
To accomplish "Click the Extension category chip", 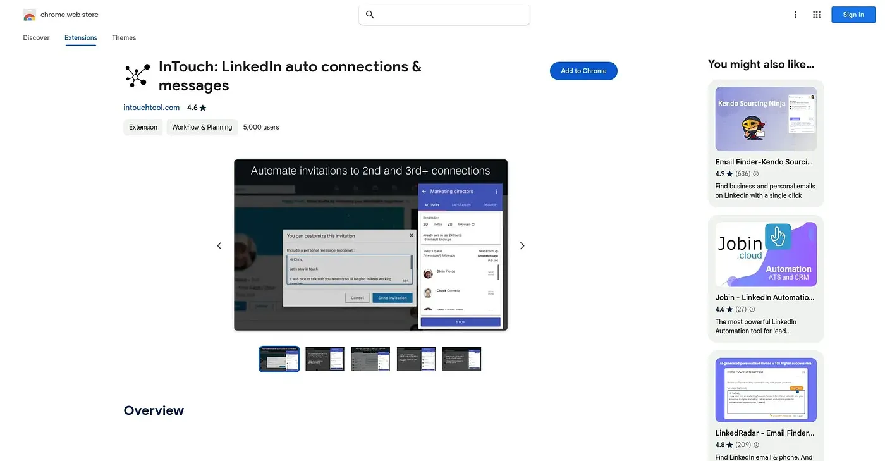I will tap(143, 127).
